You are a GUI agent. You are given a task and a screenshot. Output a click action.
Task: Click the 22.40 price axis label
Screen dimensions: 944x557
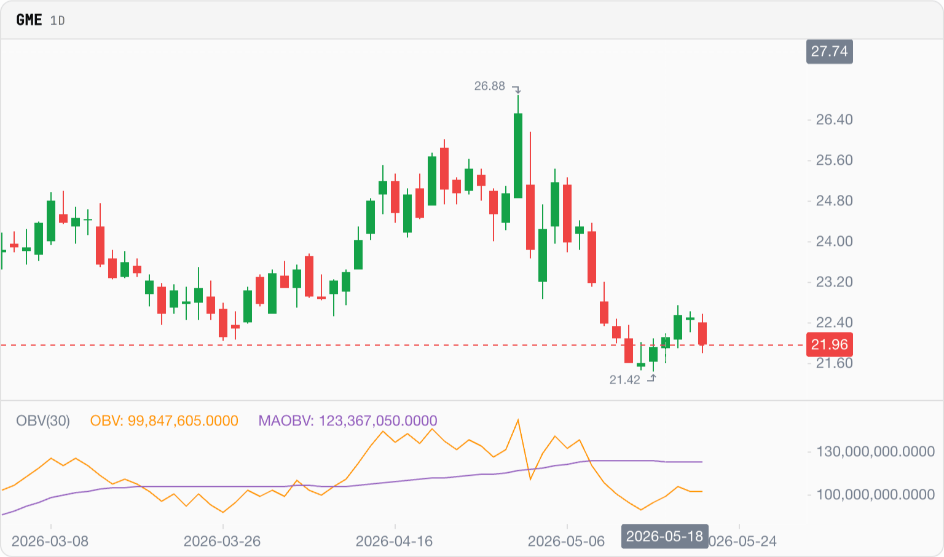pyautogui.click(x=834, y=322)
